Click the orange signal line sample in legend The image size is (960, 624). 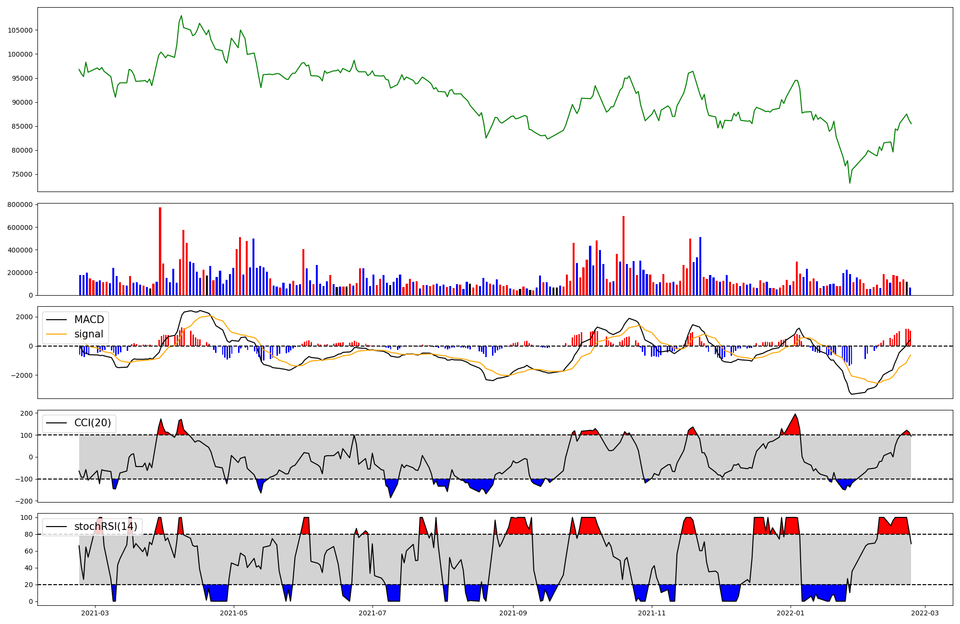click(57, 334)
